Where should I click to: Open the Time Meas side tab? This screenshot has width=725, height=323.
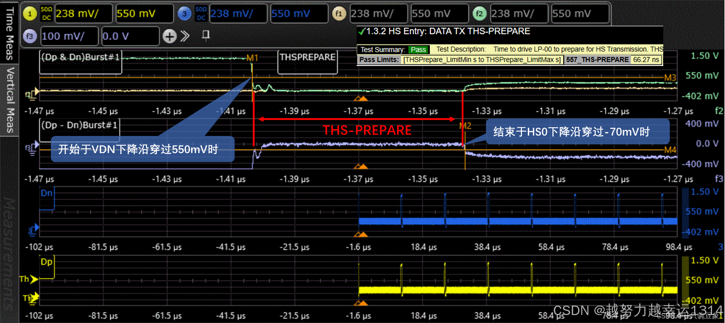coord(9,33)
